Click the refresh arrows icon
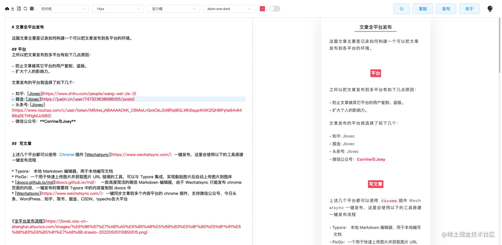502x245 pixels. coord(25,9)
